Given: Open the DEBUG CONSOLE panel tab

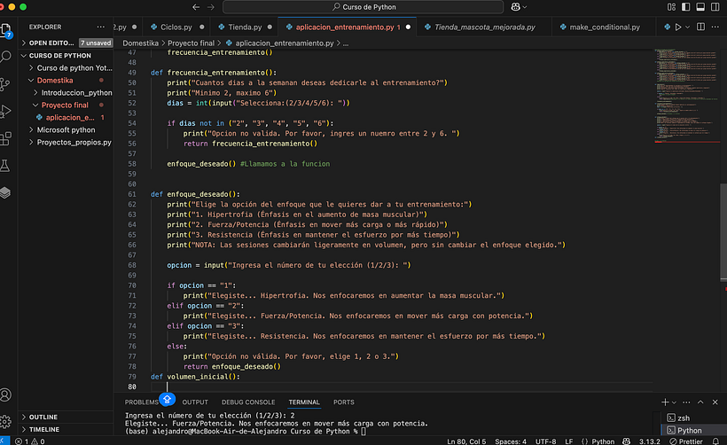Looking at the screenshot, I should tap(248, 402).
